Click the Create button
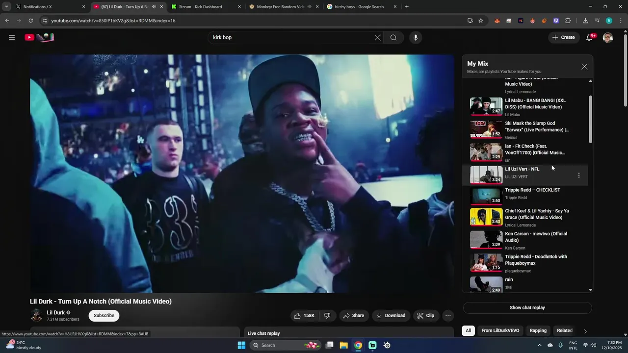 [564, 37]
